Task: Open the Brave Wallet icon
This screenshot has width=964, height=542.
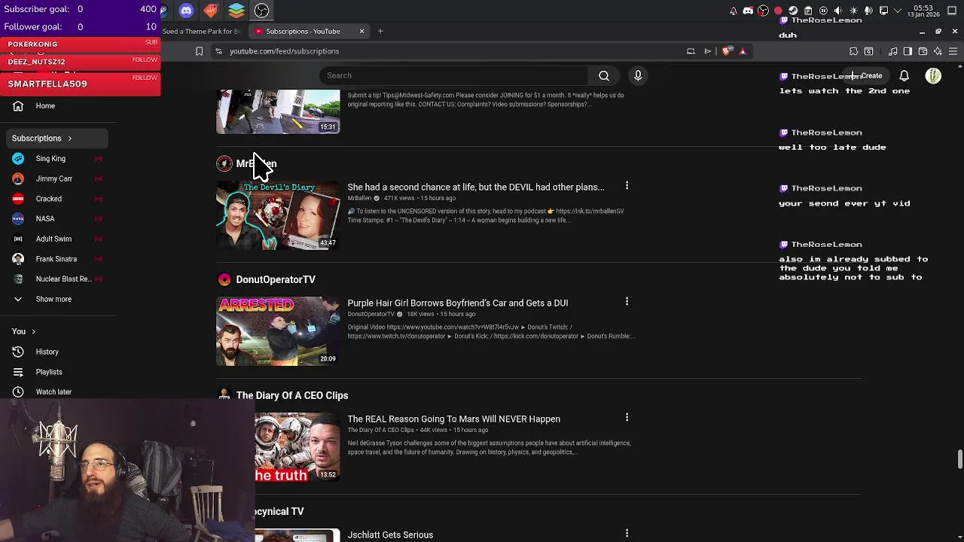Action: click(x=923, y=51)
